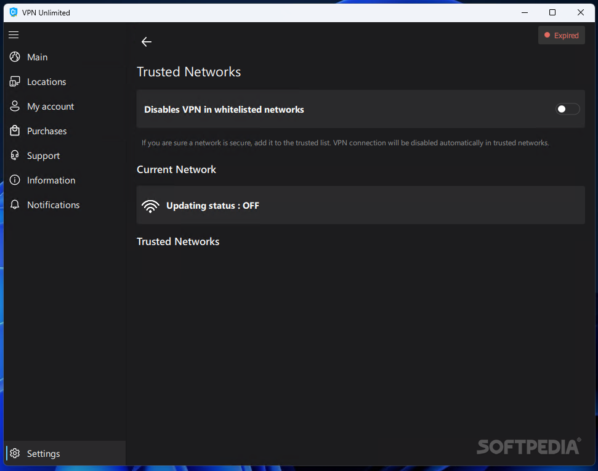Click the Settings gear icon
The image size is (598, 471).
15,453
